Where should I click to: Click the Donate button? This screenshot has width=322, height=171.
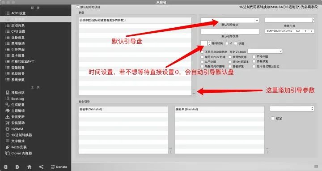pos(59,167)
